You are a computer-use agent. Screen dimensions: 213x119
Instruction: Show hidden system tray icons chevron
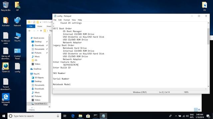(176, 116)
